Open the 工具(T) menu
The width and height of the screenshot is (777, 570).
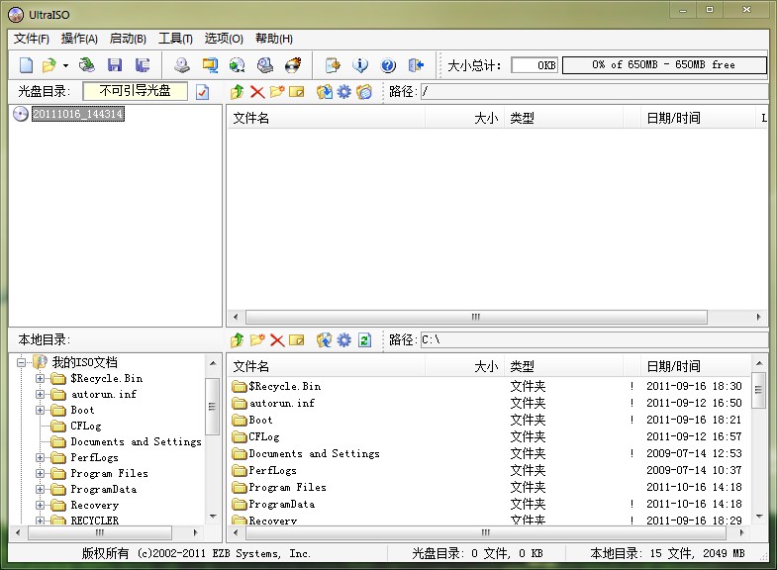click(175, 39)
